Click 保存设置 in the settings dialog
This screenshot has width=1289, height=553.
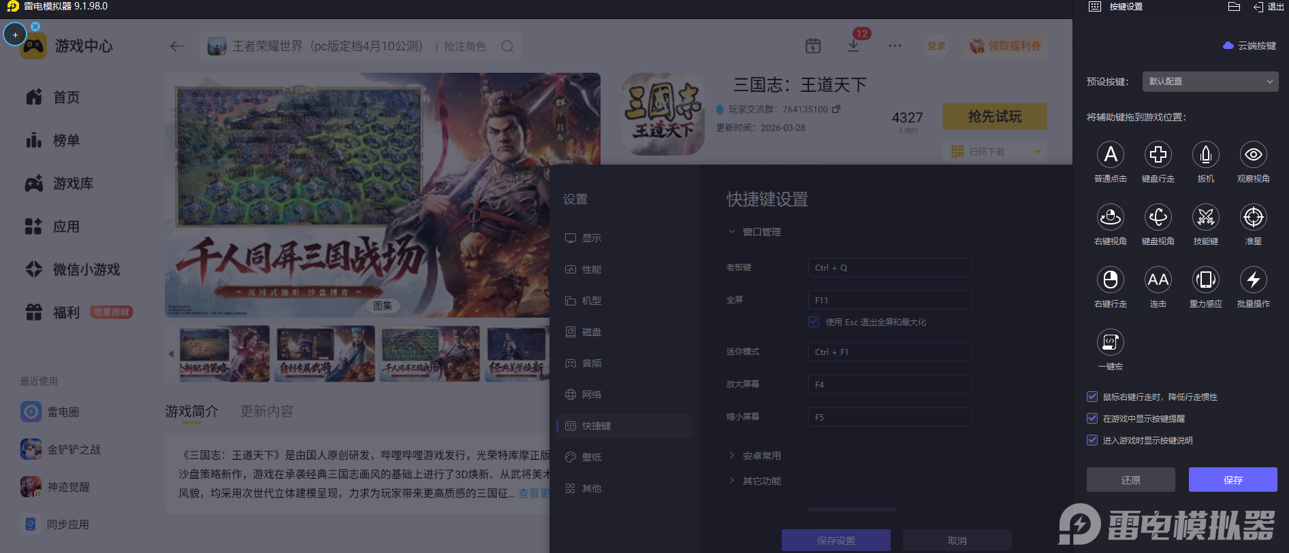click(x=836, y=540)
